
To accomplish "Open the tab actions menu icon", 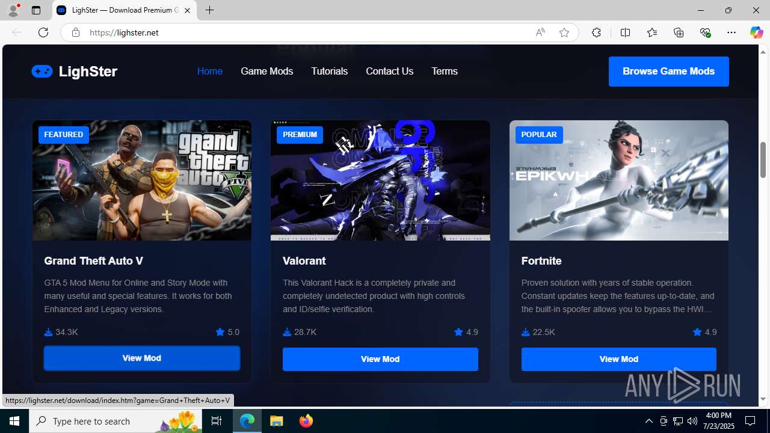I will (x=36, y=10).
